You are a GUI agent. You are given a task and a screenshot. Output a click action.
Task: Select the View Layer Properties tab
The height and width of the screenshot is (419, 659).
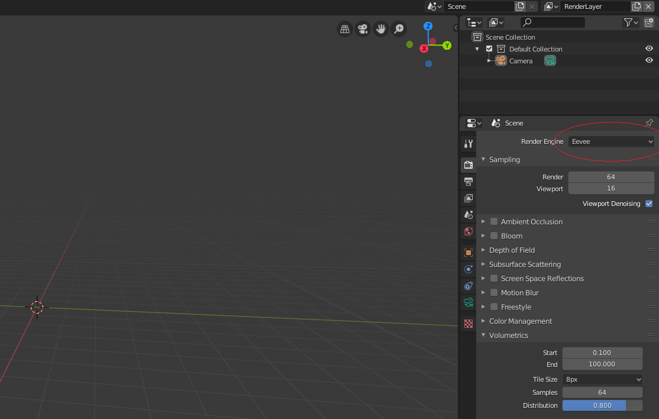468,198
